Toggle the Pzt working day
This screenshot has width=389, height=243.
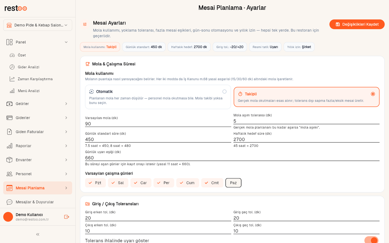tap(95, 183)
